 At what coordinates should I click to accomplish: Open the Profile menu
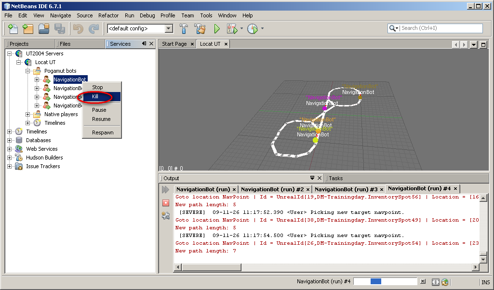(168, 15)
